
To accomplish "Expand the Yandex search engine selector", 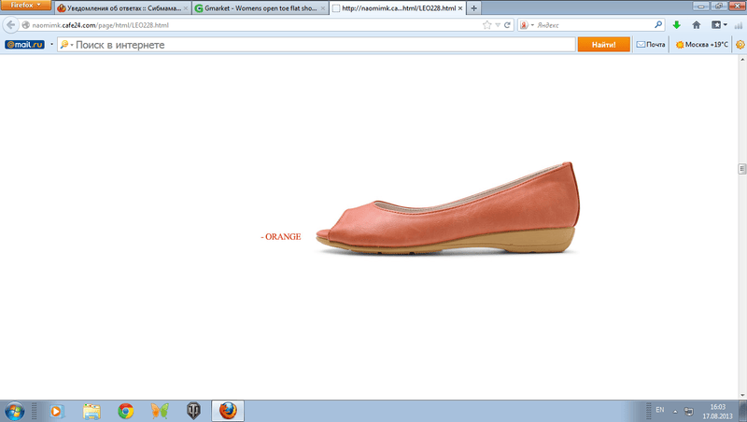I will click(526, 25).
